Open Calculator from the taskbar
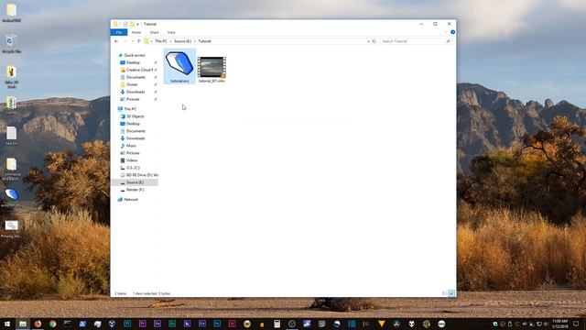 coord(277,324)
